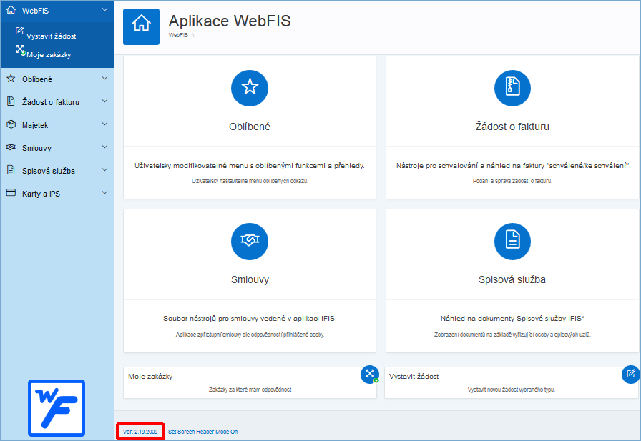Image resolution: width=641 pixels, height=441 pixels.
Task: Expand the Karty a IPS sidebar chevron
Action: point(104,192)
